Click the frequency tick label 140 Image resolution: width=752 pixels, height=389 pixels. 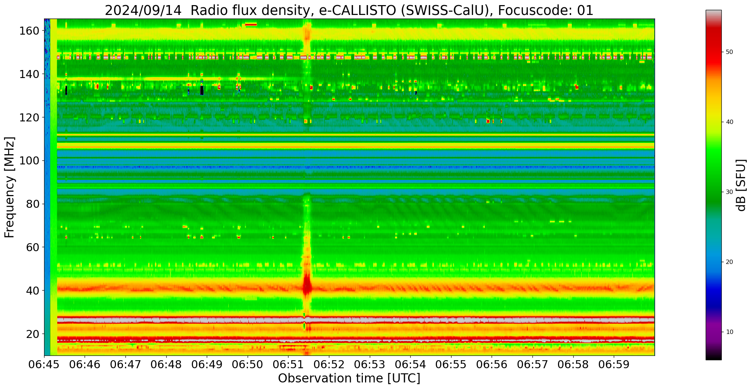click(x=30, y=74)
